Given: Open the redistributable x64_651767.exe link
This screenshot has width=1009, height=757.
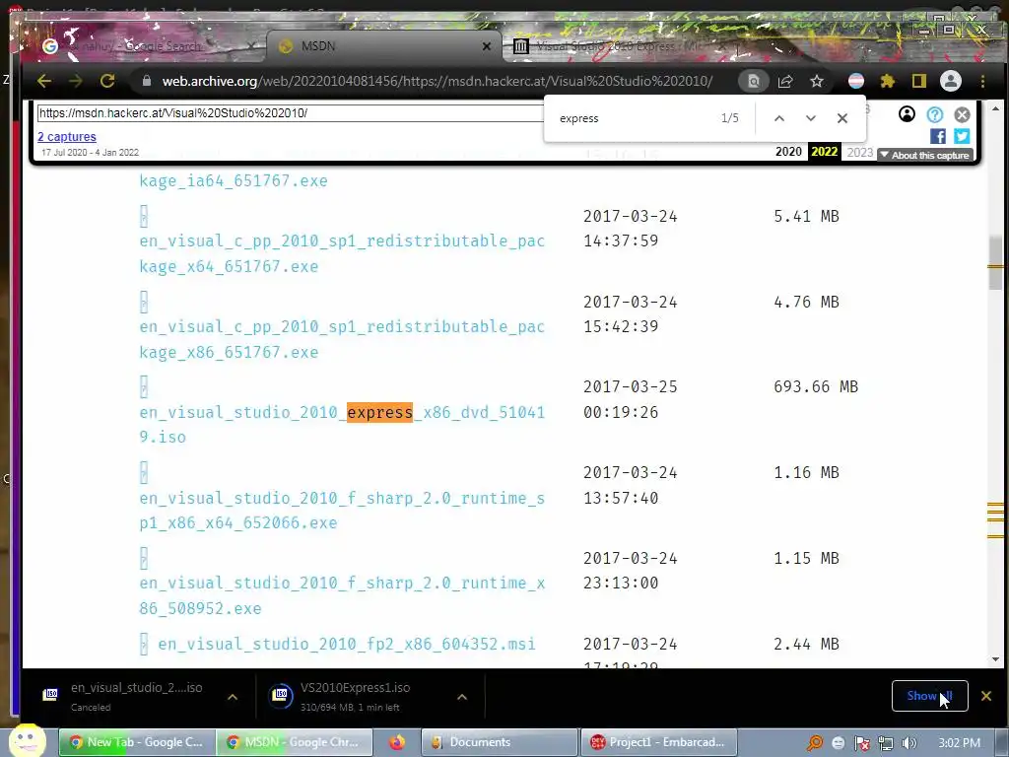Looking at the screenshot, I should (x=342, y=253).
